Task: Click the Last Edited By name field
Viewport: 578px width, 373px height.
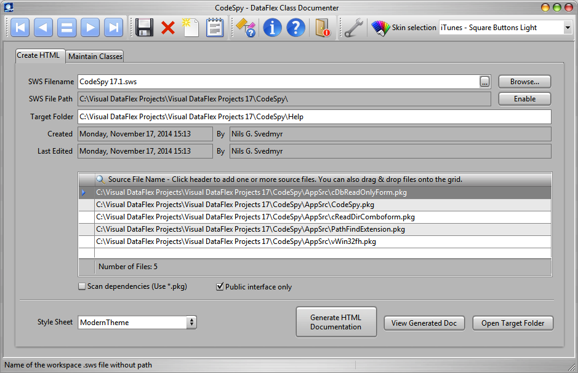Action: pyautogui.click(x=390, y=151)
